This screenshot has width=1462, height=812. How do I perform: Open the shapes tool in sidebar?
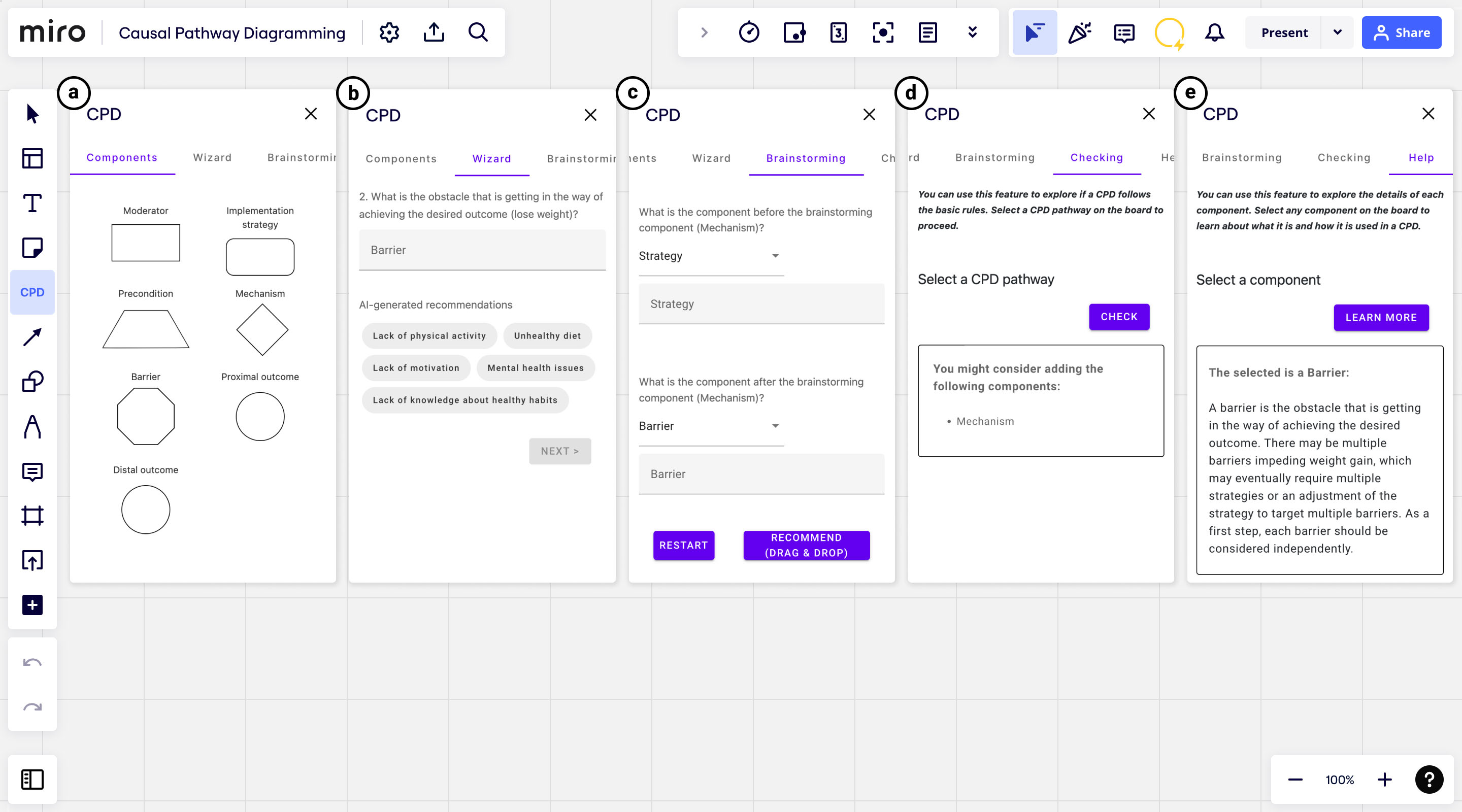(x=32, y=381)
